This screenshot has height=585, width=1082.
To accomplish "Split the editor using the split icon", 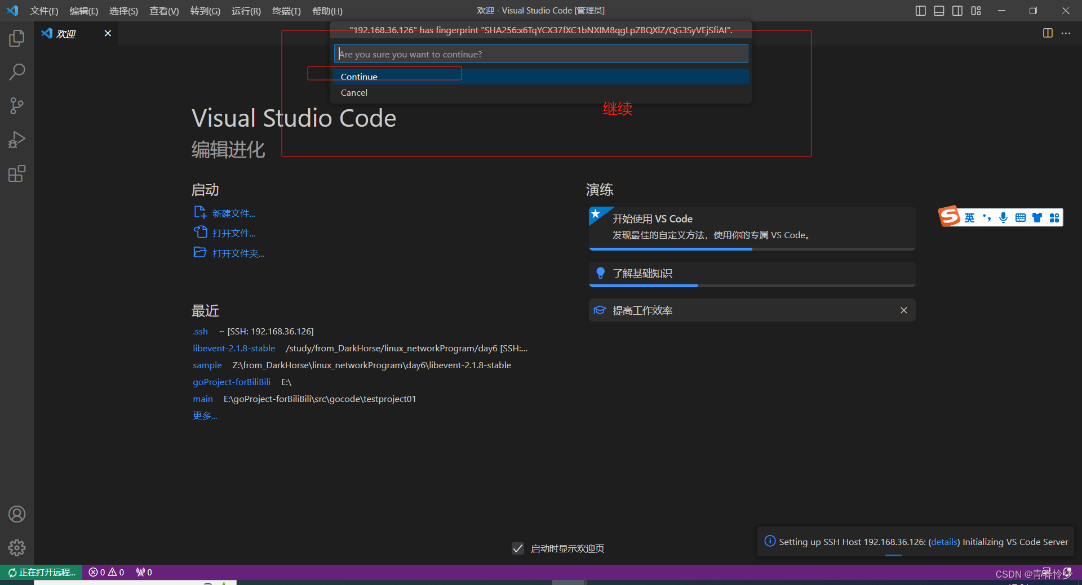I will (x=1047, y=33).
